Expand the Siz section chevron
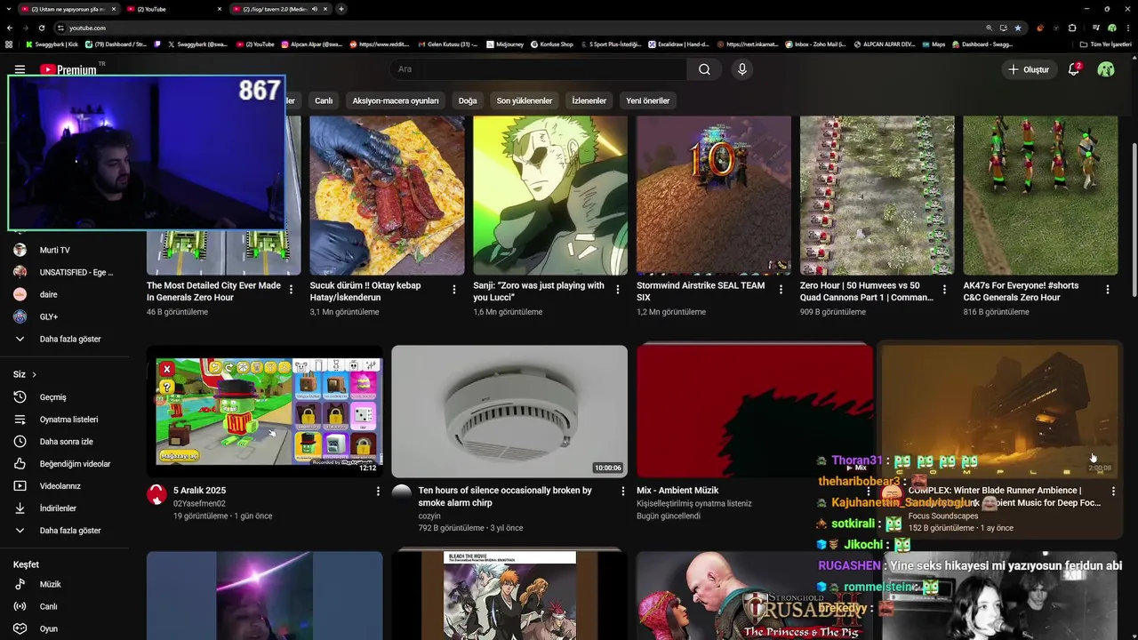 click(35, 375)
